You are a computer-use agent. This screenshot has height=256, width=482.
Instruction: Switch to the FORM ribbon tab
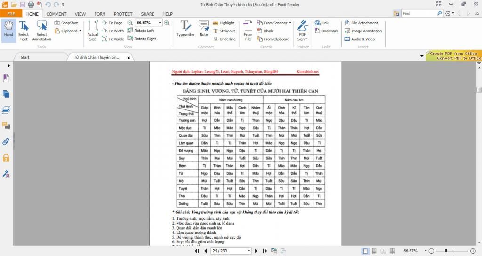(x=100, y=14)
